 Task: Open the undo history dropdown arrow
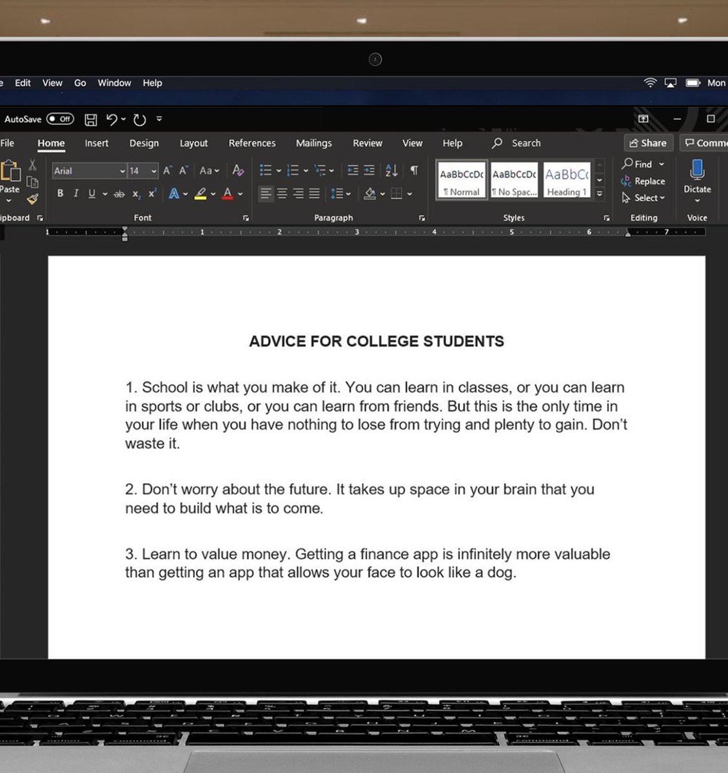pos(123,119)
